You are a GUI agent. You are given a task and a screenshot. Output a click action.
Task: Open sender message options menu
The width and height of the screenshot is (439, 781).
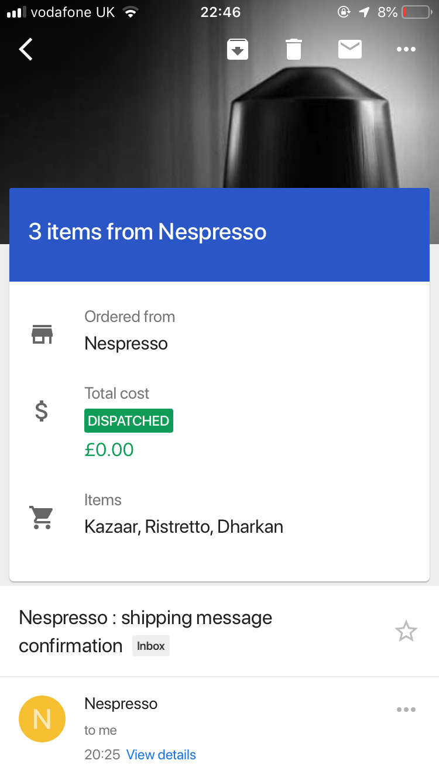[x=406, y=710]
